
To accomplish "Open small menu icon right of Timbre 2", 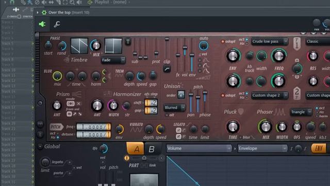I will (128, 41).
